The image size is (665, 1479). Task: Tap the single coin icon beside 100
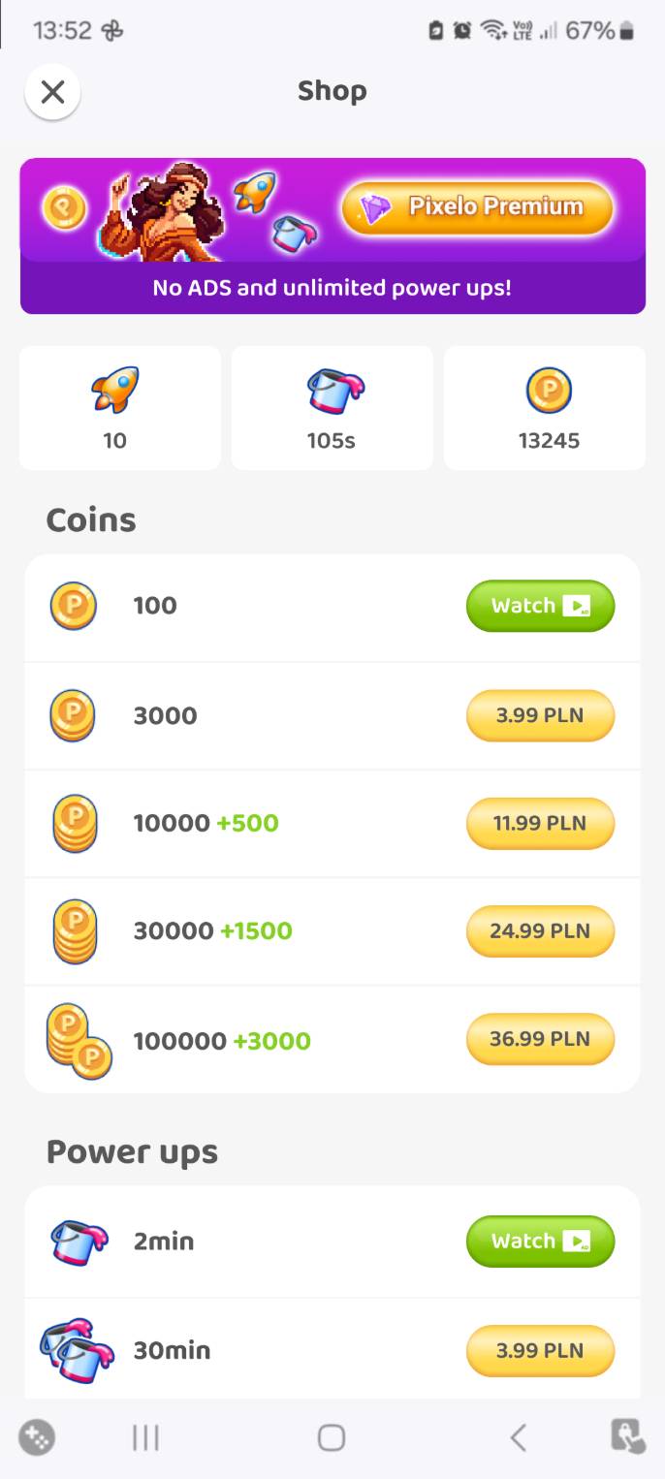coord(74,606)
